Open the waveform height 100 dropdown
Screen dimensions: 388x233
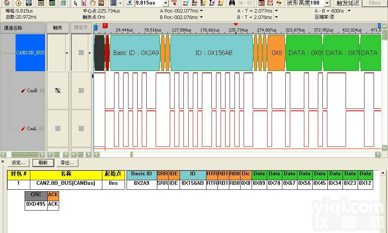coord(327,3)
